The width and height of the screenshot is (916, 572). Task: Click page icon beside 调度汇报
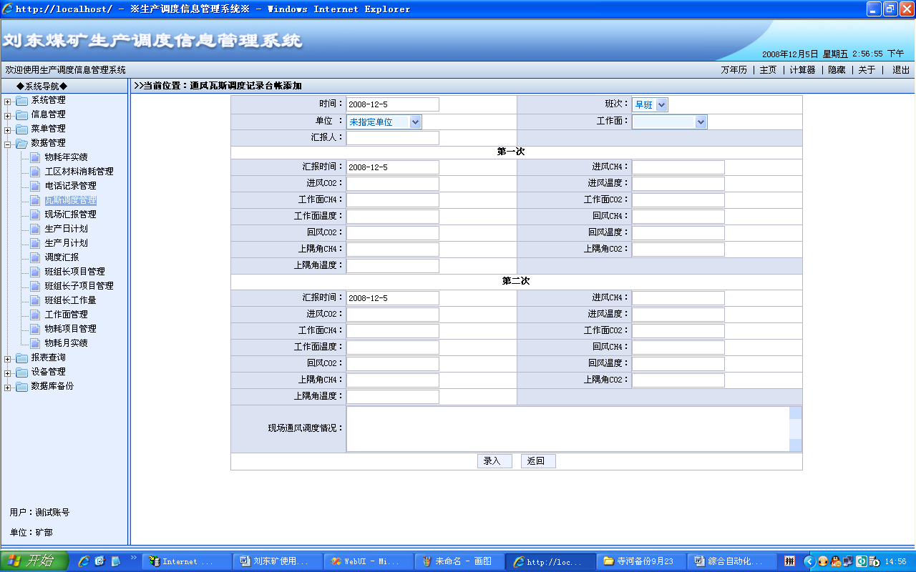pos(35,257)
